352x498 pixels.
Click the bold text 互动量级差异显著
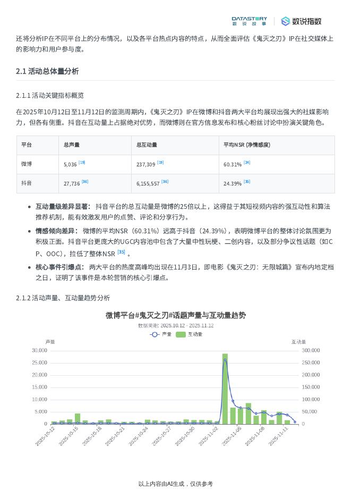pyautogui.click(x=62, y=206)
